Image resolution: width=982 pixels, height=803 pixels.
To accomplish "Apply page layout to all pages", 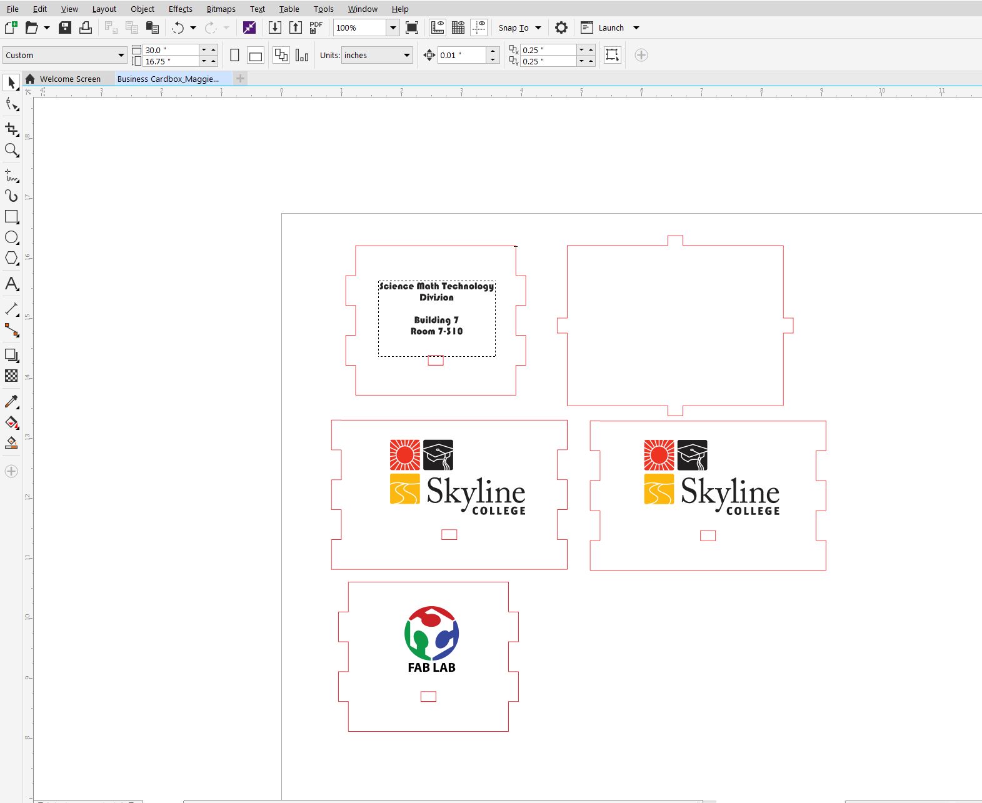I will click(x=281, y=55).
